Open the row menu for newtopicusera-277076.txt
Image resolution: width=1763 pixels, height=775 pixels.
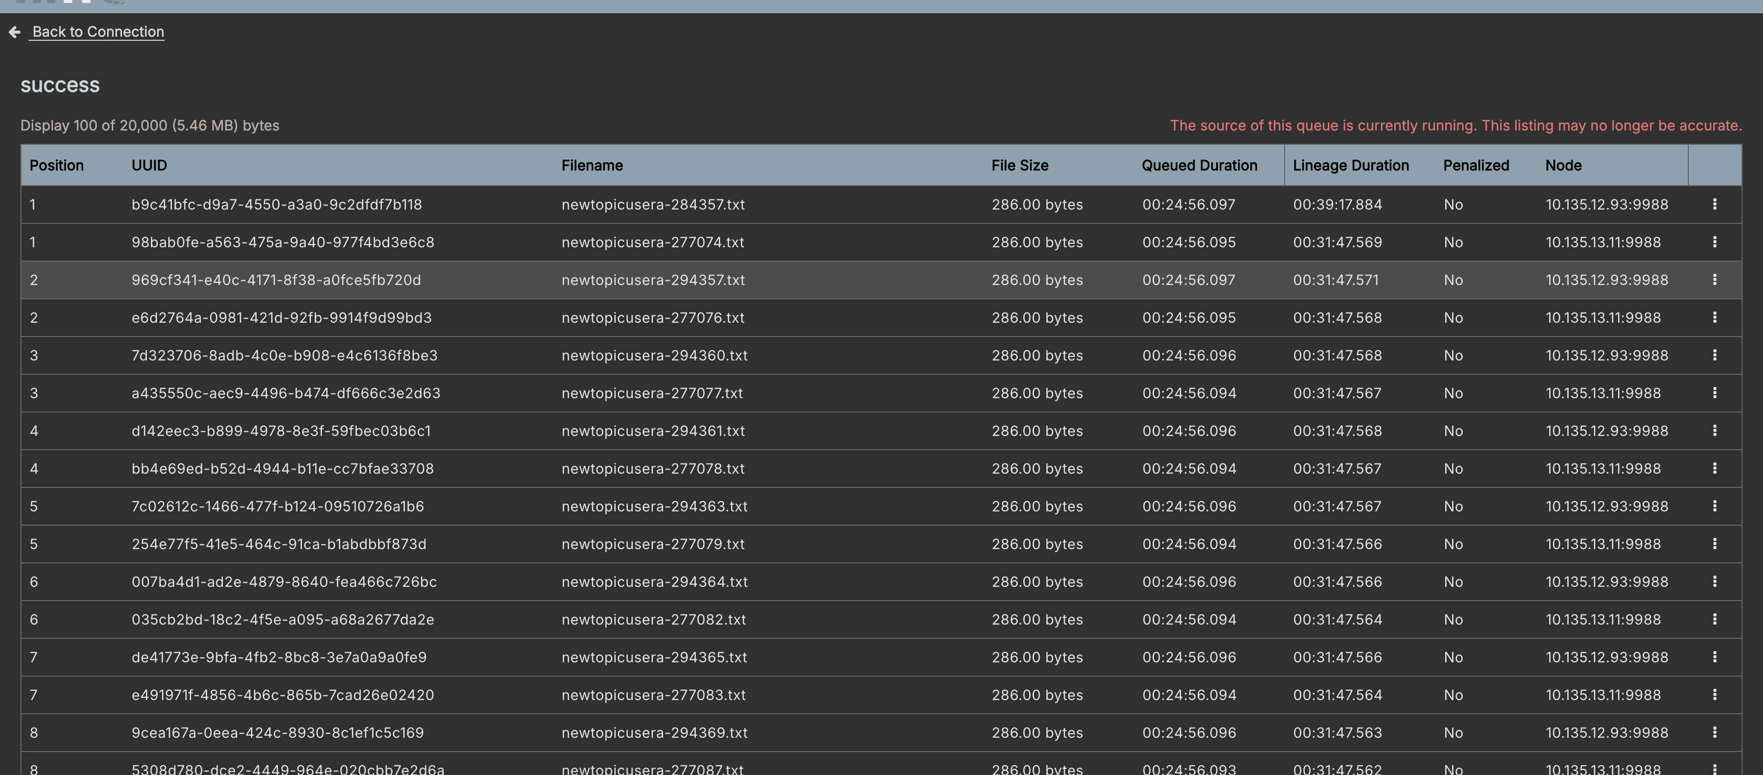point(1715,317)
